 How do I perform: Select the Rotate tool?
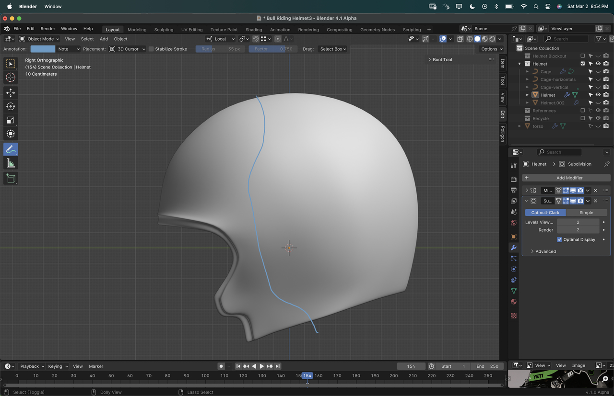[11, 106]
